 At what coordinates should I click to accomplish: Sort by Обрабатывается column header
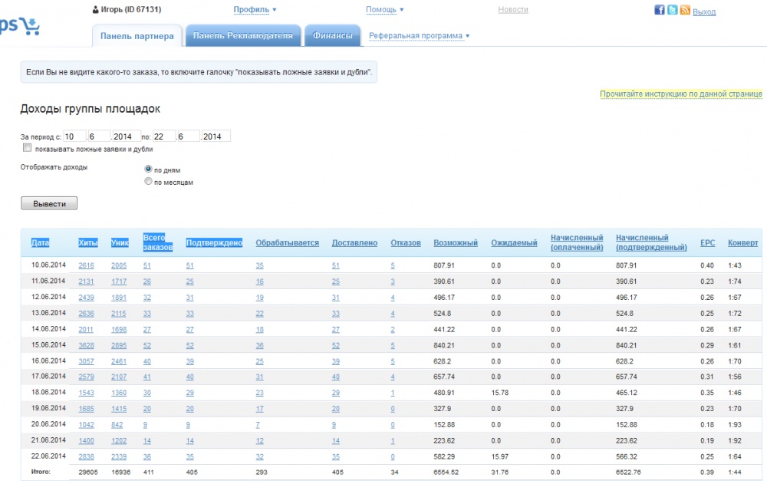pyautogui.click(x=287, y=242)
